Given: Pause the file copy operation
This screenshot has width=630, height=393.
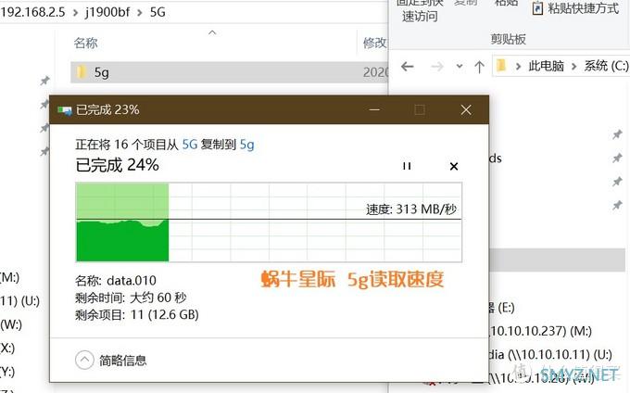Looking at the screenshot, I should point(407,166).
